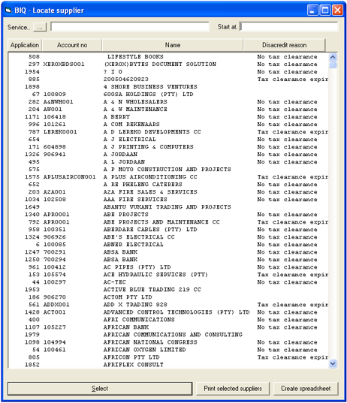Image resolution: width=347 pixels, height=403 pixels.
Task: Click the Name column header
Action: pyautogui.click(x=173, y=45)
